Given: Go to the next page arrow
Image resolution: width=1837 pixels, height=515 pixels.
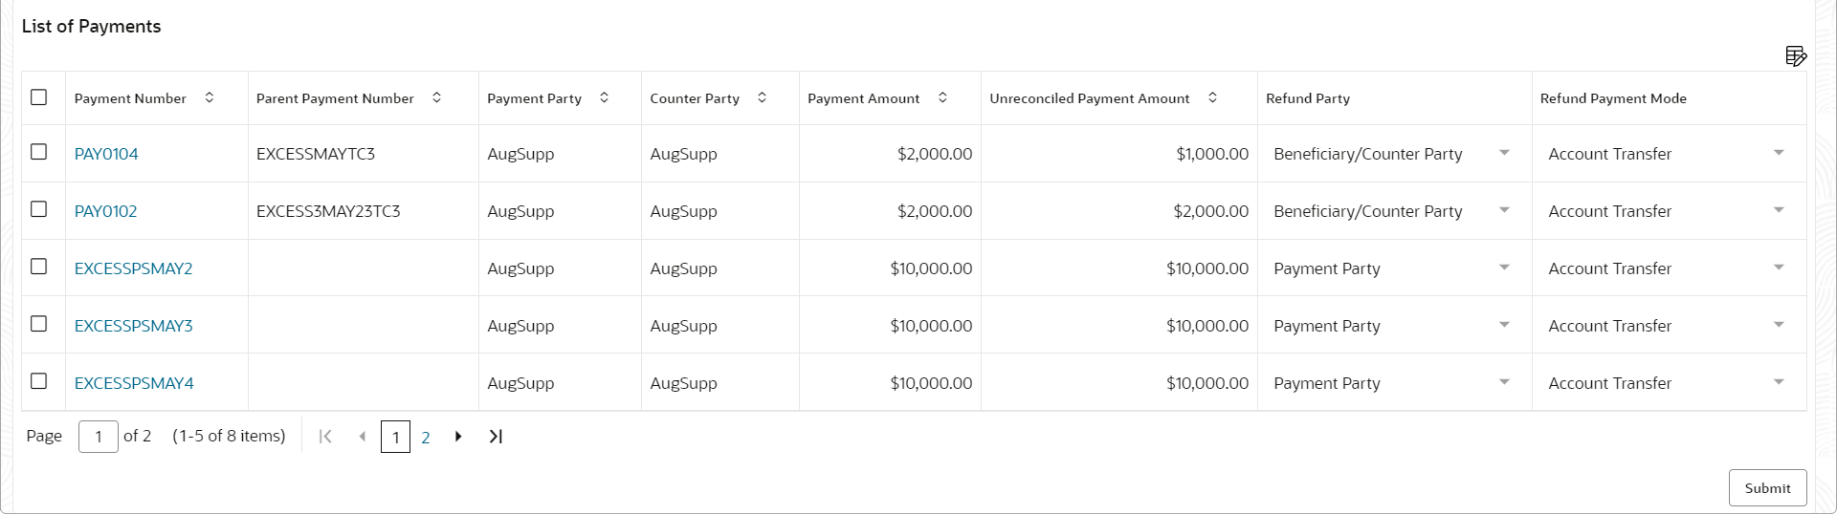Looking at the screenshot, I should click(459, 437).
